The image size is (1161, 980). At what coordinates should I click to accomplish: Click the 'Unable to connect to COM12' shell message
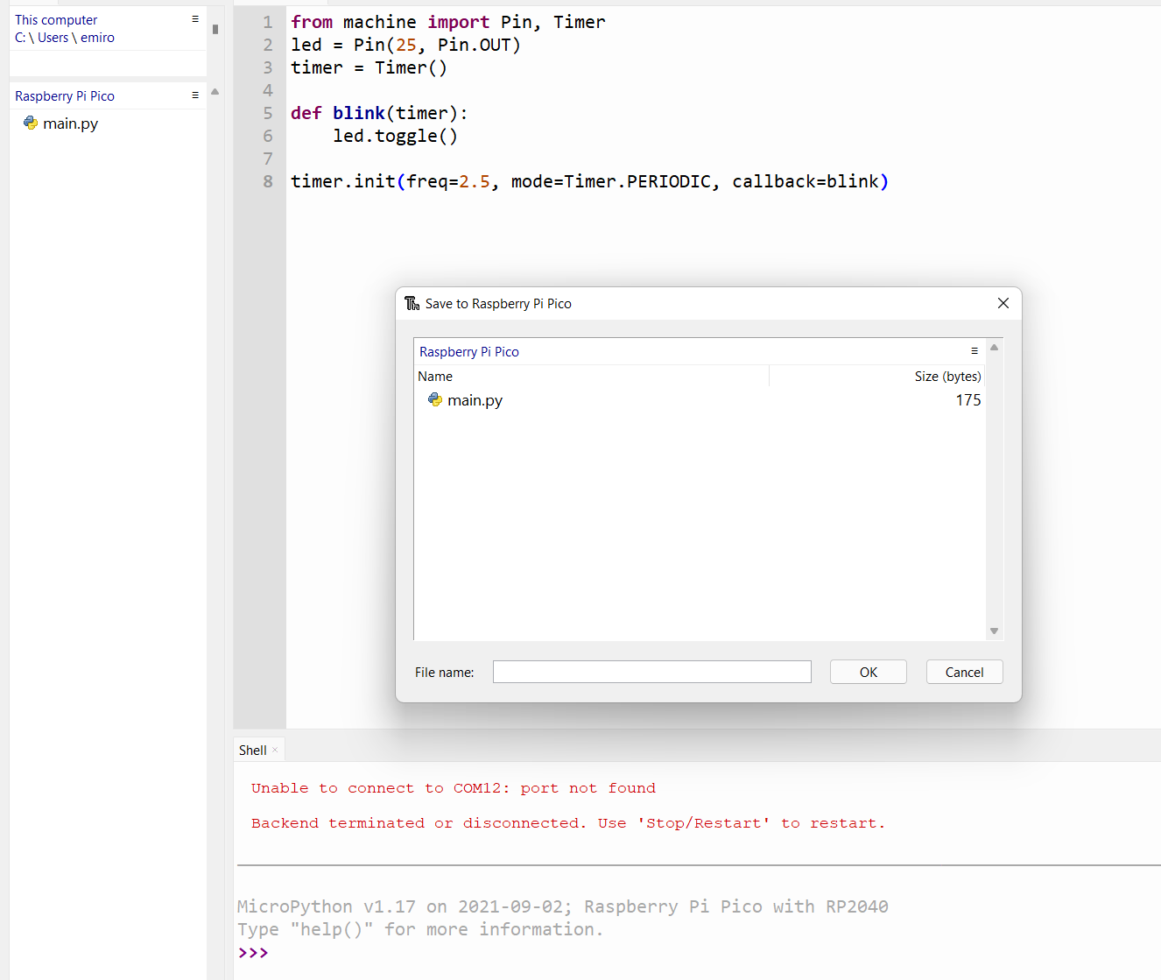point(454,788)
